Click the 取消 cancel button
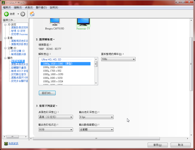The image size is (195, 150). coord(181,145)
